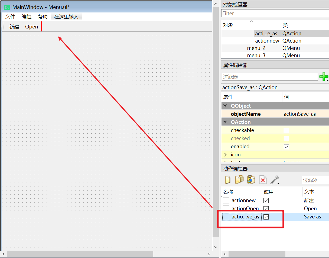Collapse the QObject property group
The width and height of the screenshot is (329, 258).
[225, 106]
